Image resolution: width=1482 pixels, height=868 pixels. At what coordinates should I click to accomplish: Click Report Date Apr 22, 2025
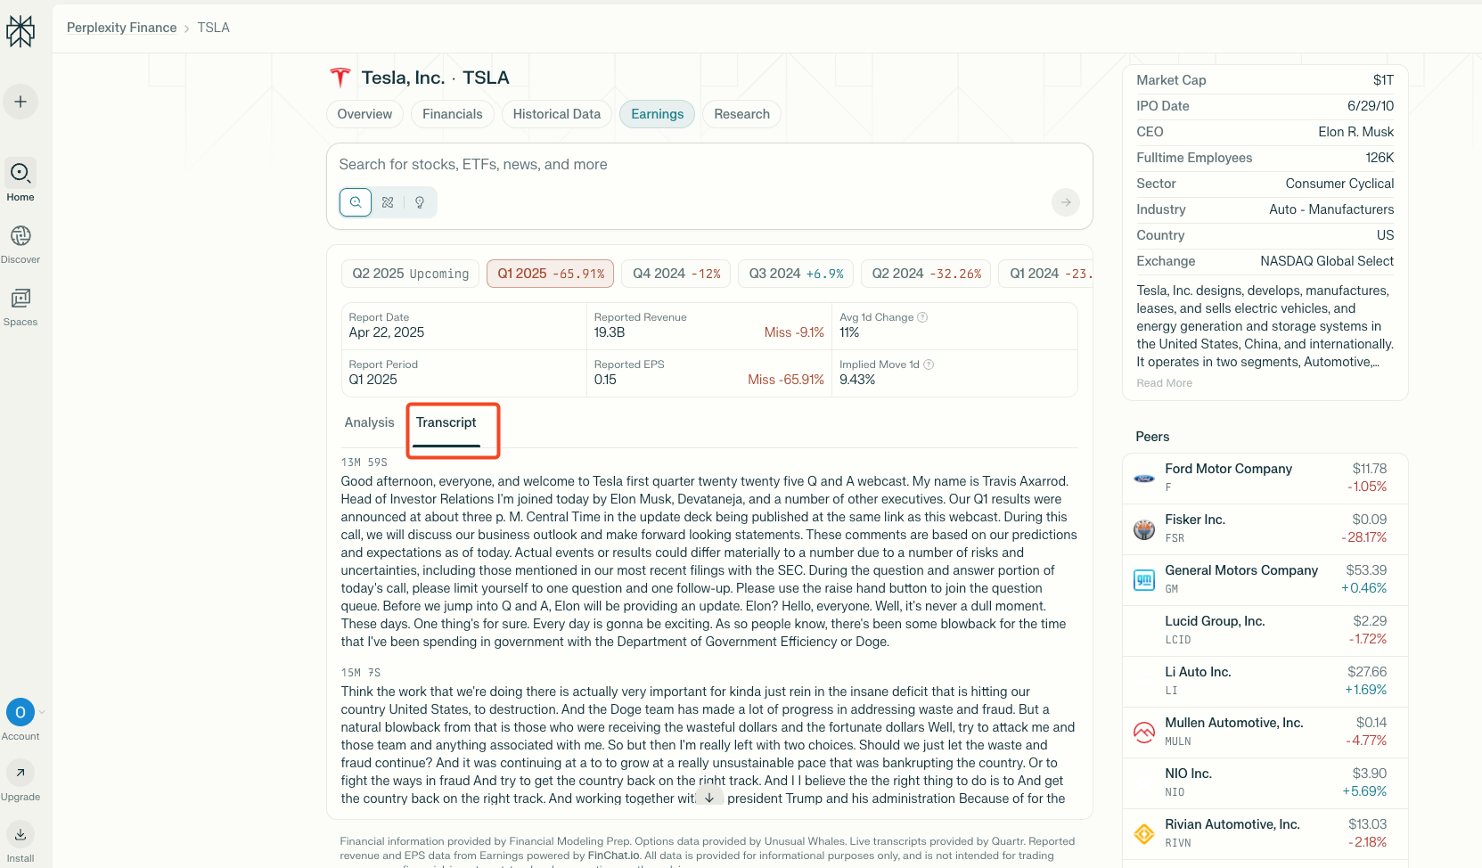387,332
